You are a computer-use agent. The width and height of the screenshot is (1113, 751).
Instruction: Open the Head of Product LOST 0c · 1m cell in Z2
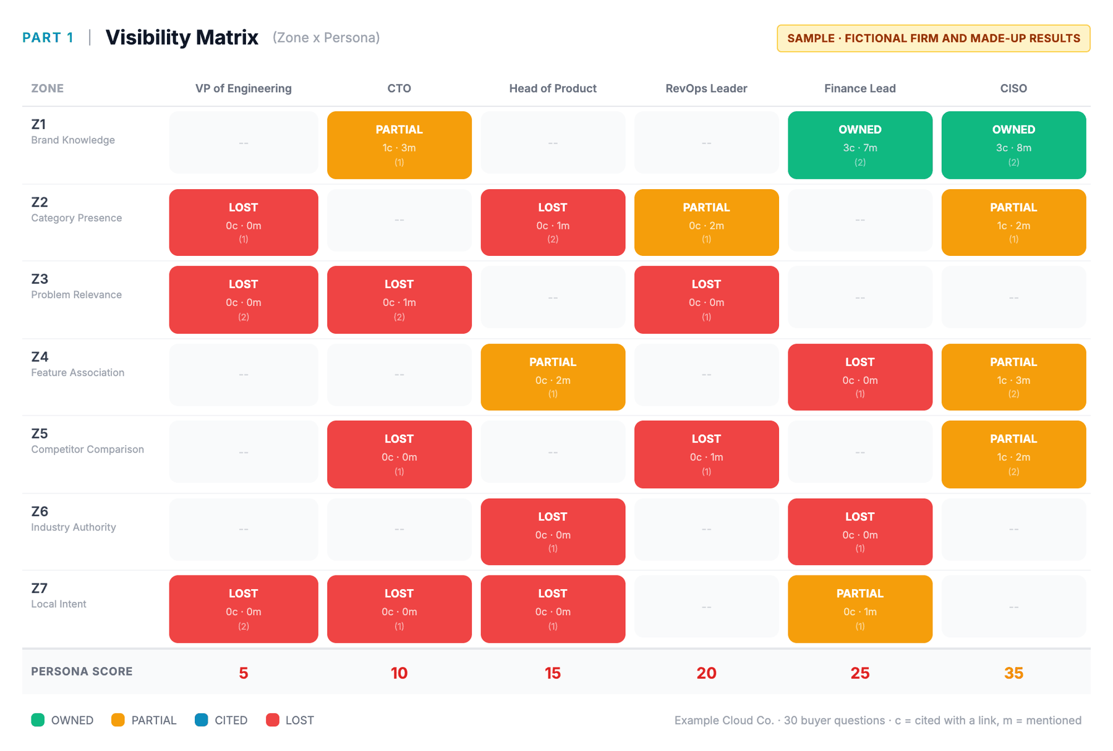click(553, 223)
